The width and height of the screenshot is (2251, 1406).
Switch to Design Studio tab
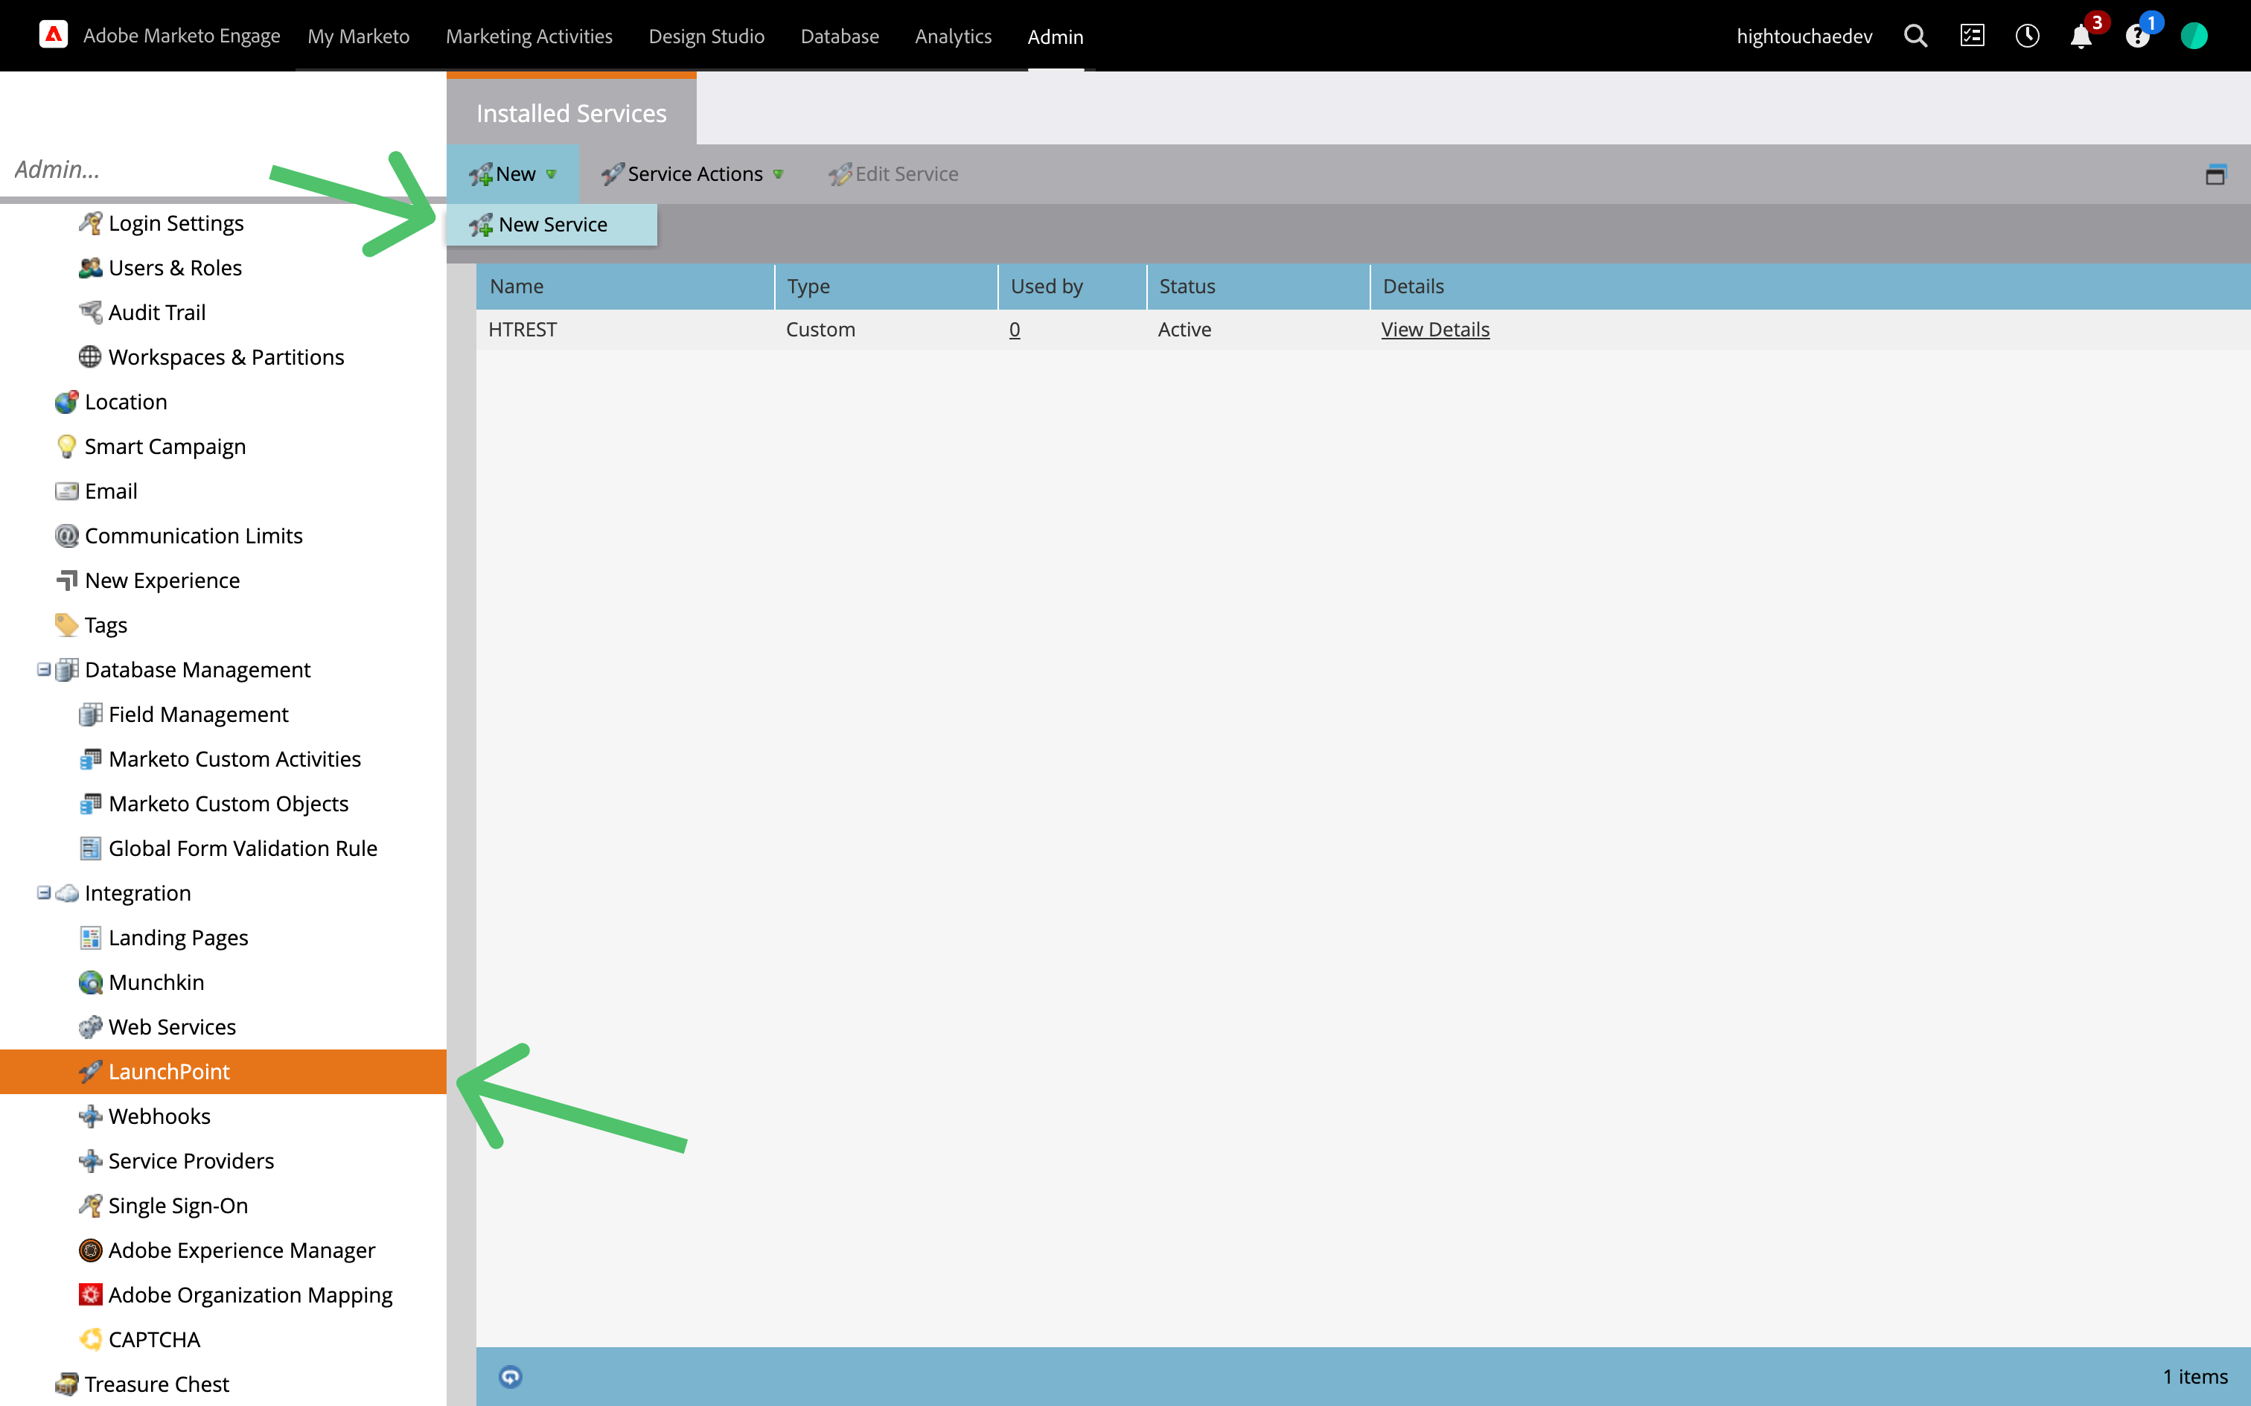(x=706, y=36)
